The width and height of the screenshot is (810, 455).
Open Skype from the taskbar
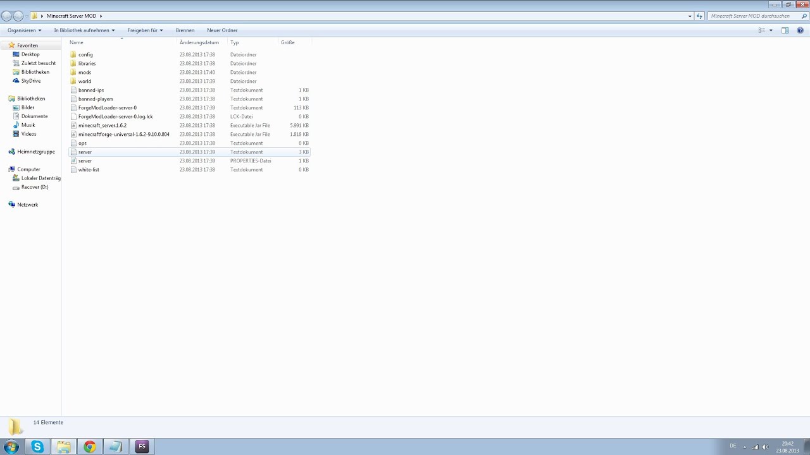pyautogui.click(x=37, y=447)
